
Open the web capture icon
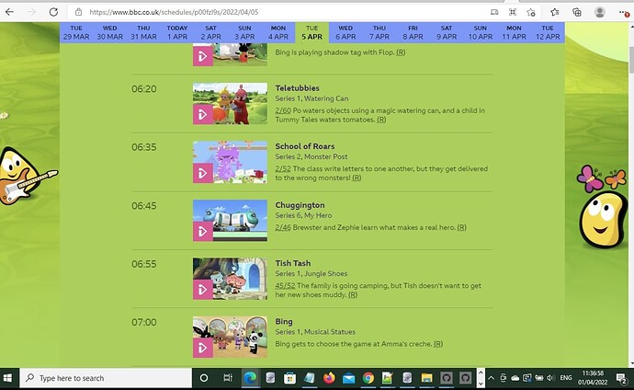pyautogui.click(x=513, y=12)
